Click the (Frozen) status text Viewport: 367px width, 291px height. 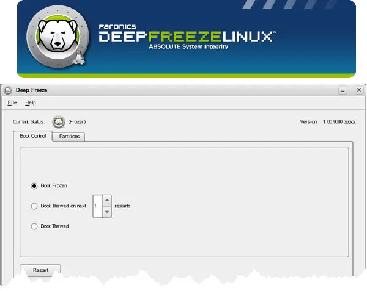point(77,122)
